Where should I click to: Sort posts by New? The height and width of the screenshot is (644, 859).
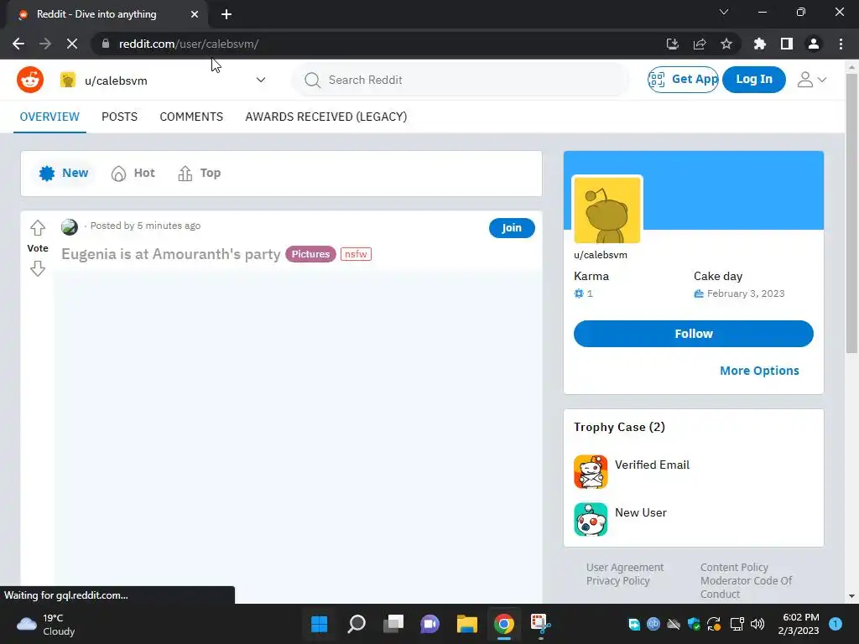pyautogui.click(x=64, y=173)
